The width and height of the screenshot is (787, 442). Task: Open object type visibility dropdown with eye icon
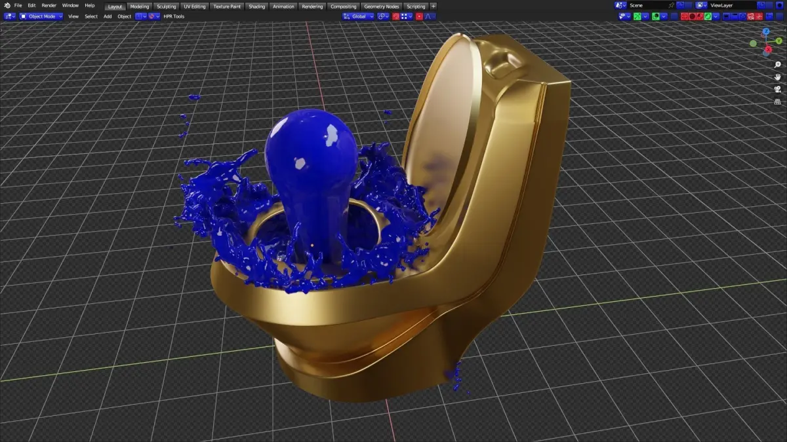pos(624,16)
